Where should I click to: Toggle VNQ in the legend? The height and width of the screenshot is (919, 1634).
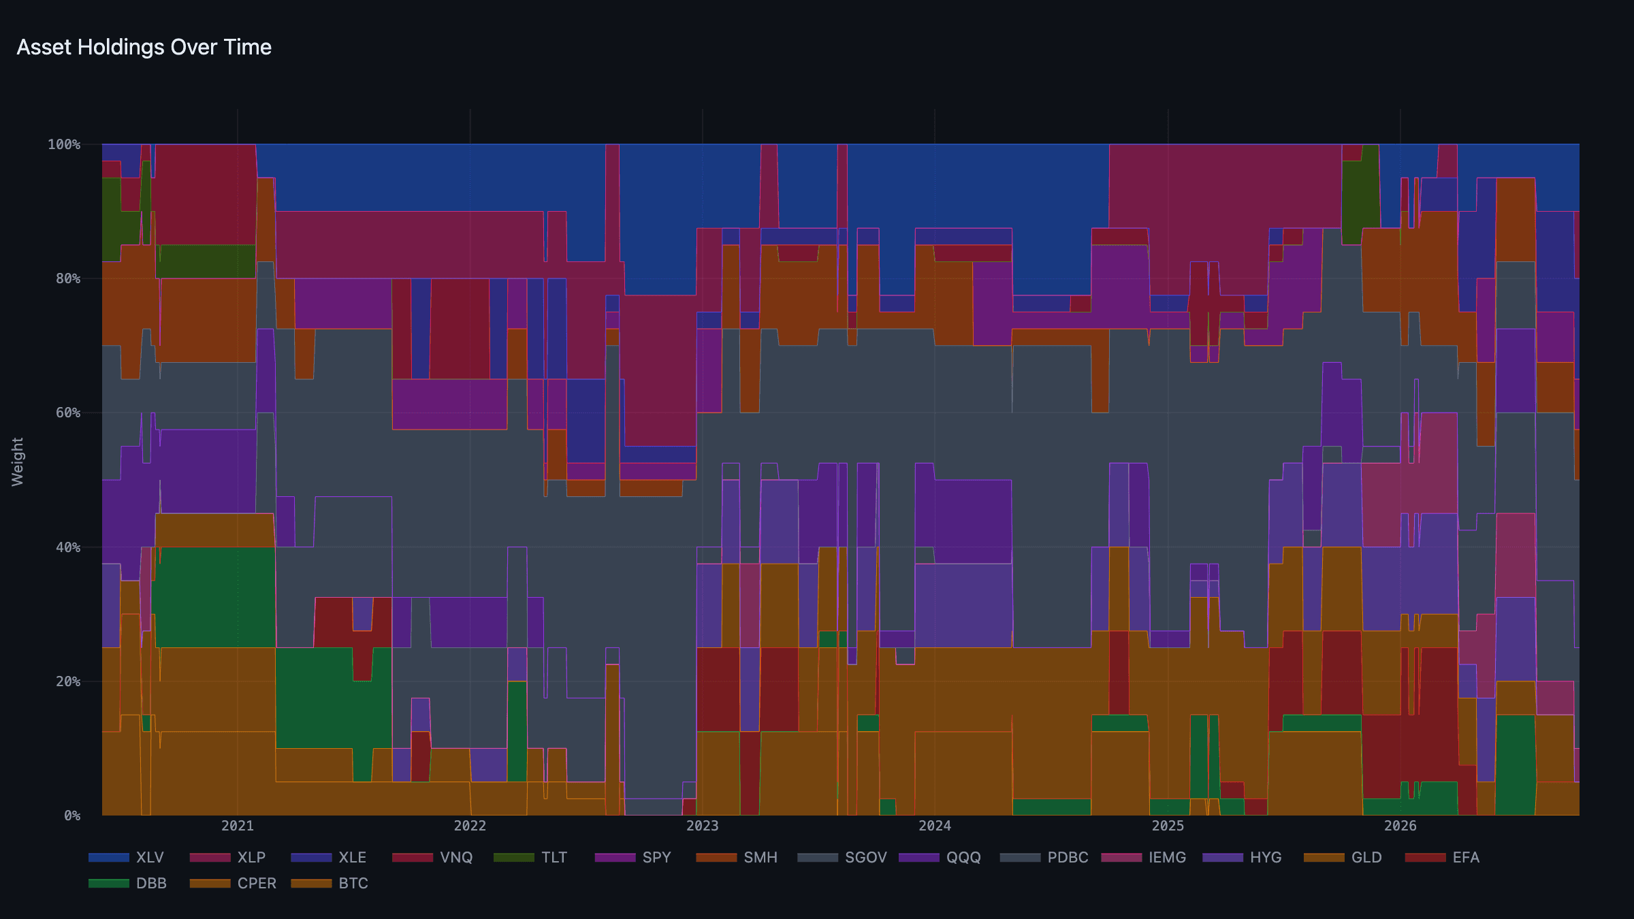(432, 858)
